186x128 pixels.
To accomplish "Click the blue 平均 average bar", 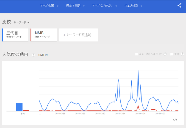I will (x=19, y=107).
